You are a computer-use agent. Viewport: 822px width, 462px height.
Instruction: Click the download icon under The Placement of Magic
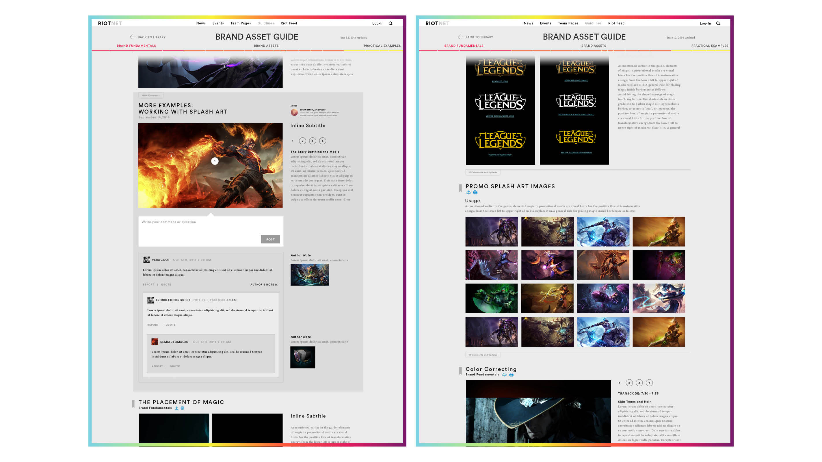[176, 408]
